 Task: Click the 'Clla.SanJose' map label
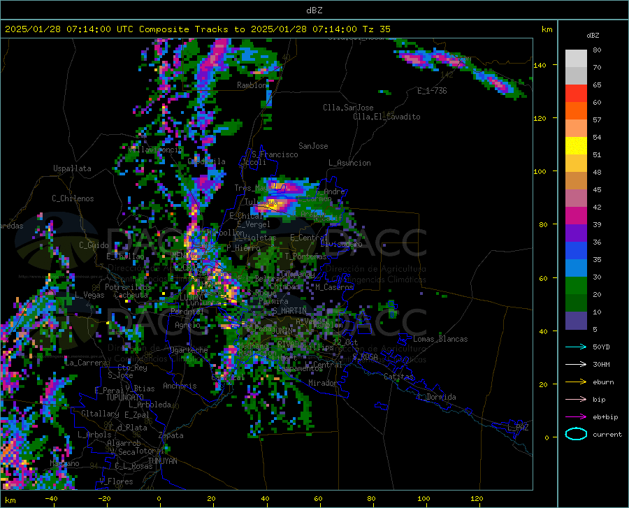tap(348, 108)
